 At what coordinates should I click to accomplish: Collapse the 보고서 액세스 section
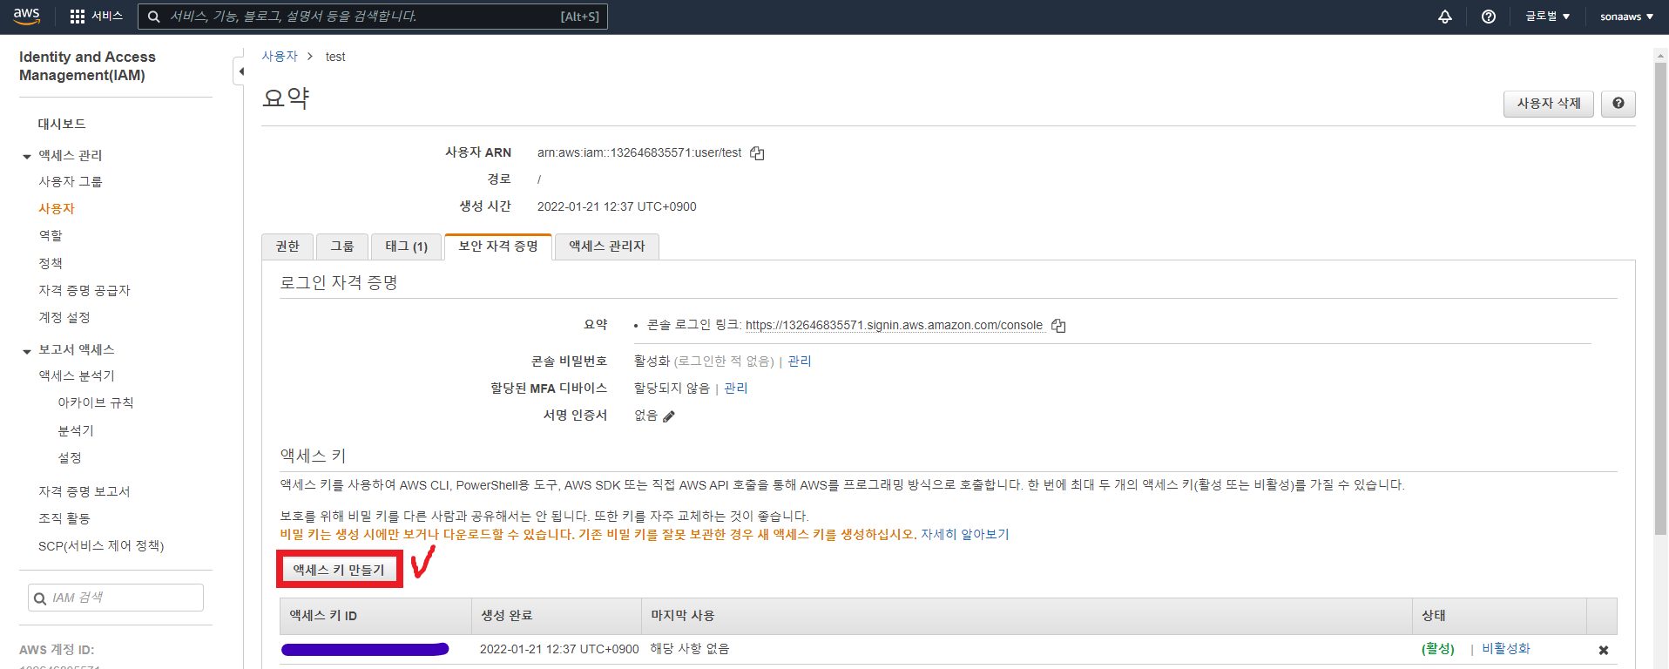point(27,350)
